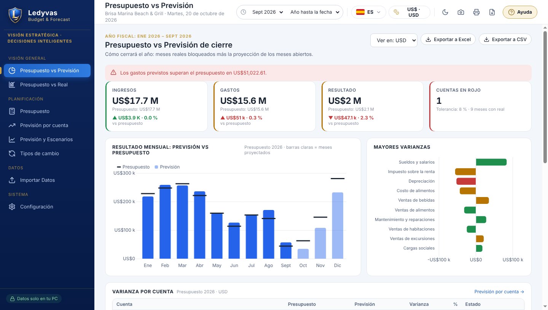Click the Configuración gear icon

click(12, 207)
